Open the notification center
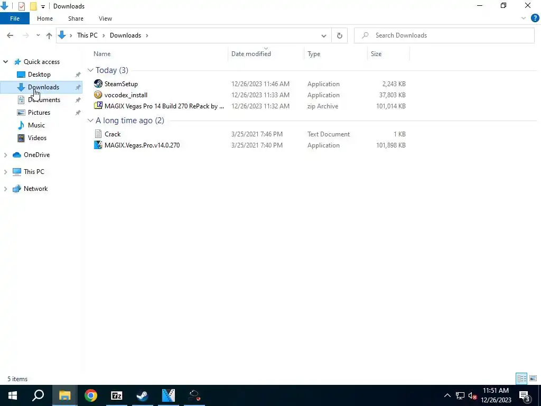541x406 pixels. [525, 395]
